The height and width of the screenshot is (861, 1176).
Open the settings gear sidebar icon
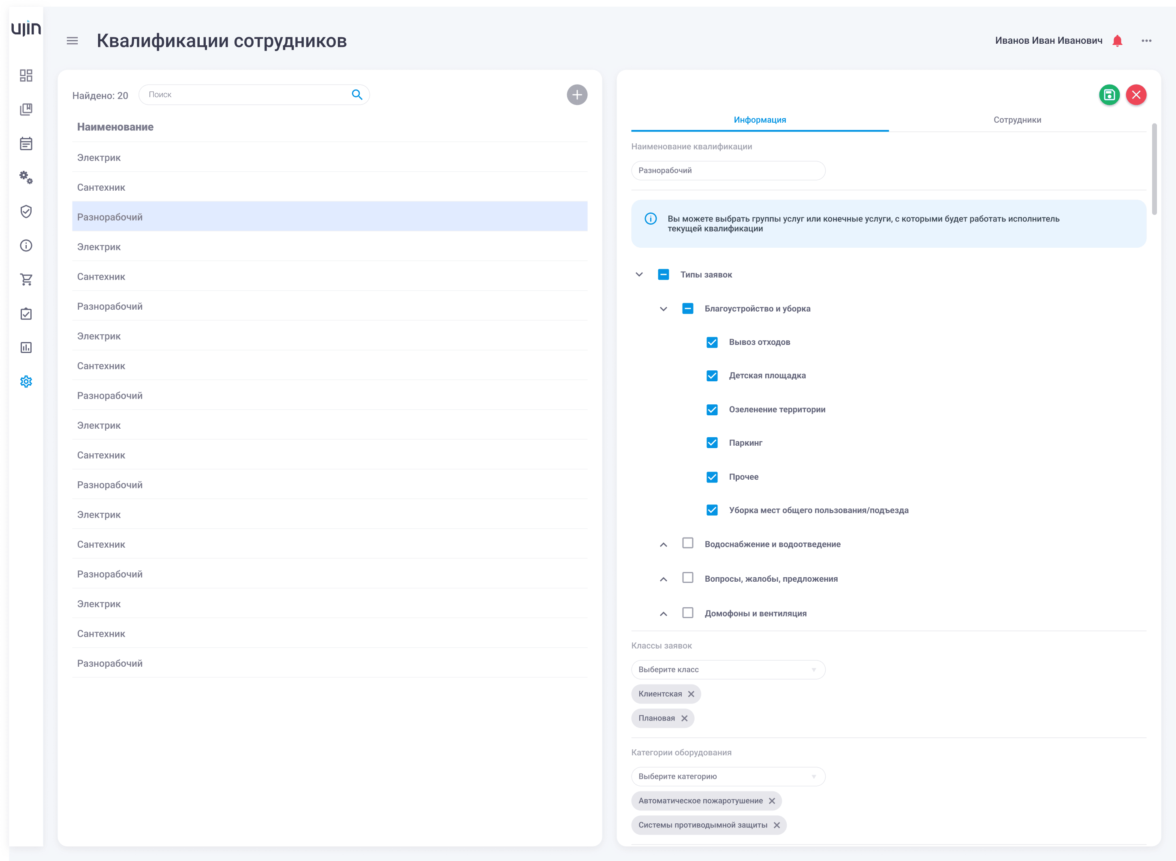tap(26, 381)
